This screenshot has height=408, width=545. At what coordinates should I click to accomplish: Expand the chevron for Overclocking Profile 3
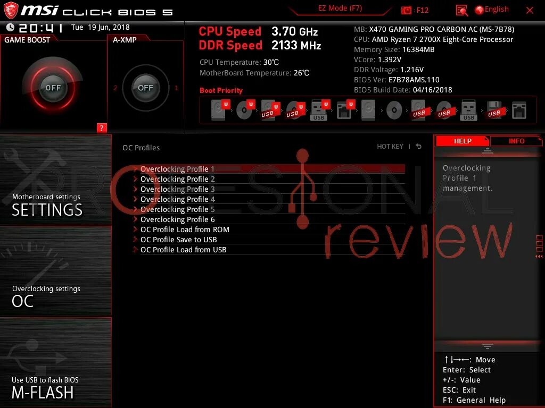136,189
